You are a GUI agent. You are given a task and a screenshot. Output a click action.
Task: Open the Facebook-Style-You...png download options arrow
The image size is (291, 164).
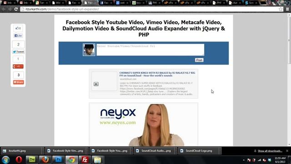coord(131,151)
